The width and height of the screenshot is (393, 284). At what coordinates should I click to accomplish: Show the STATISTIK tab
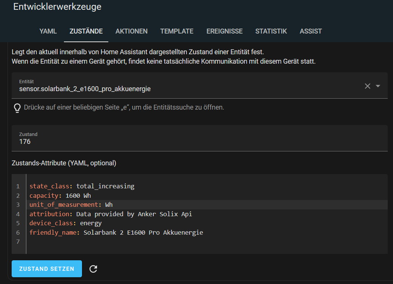point(271,31)
